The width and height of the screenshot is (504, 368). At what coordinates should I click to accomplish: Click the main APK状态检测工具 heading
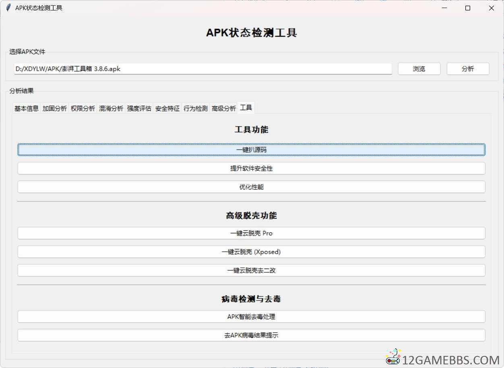coord(252,33)
